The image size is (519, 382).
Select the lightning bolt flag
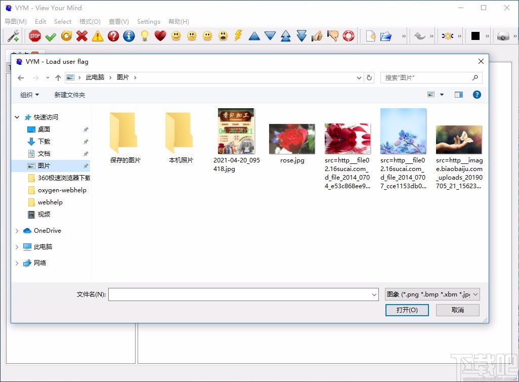pos(238,35)
